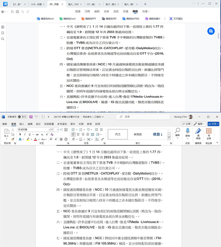Open the paragraph shading paint bucket
Screen dimensions: 221x247
[x=73, y=139]
